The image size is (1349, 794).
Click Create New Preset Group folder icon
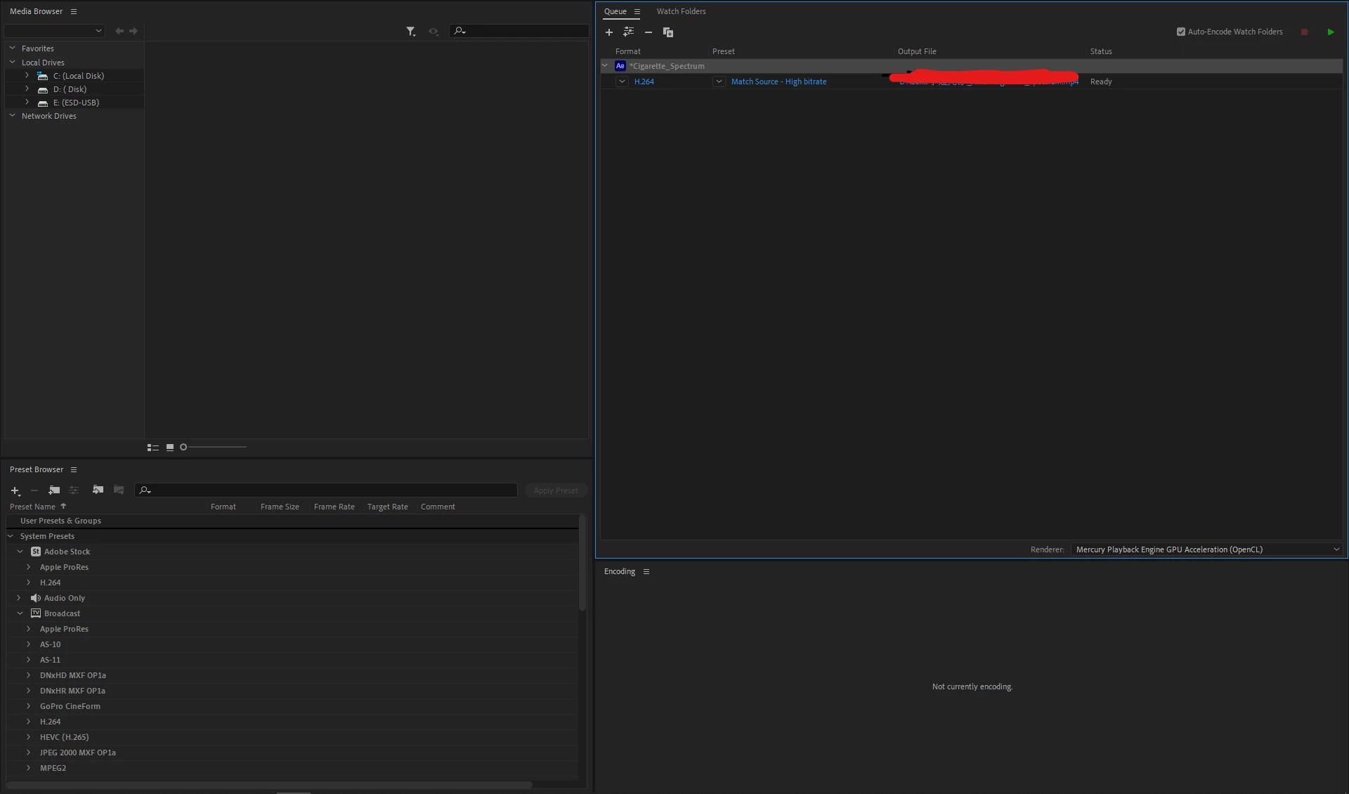pyautogui.click(x=54, y=490)
